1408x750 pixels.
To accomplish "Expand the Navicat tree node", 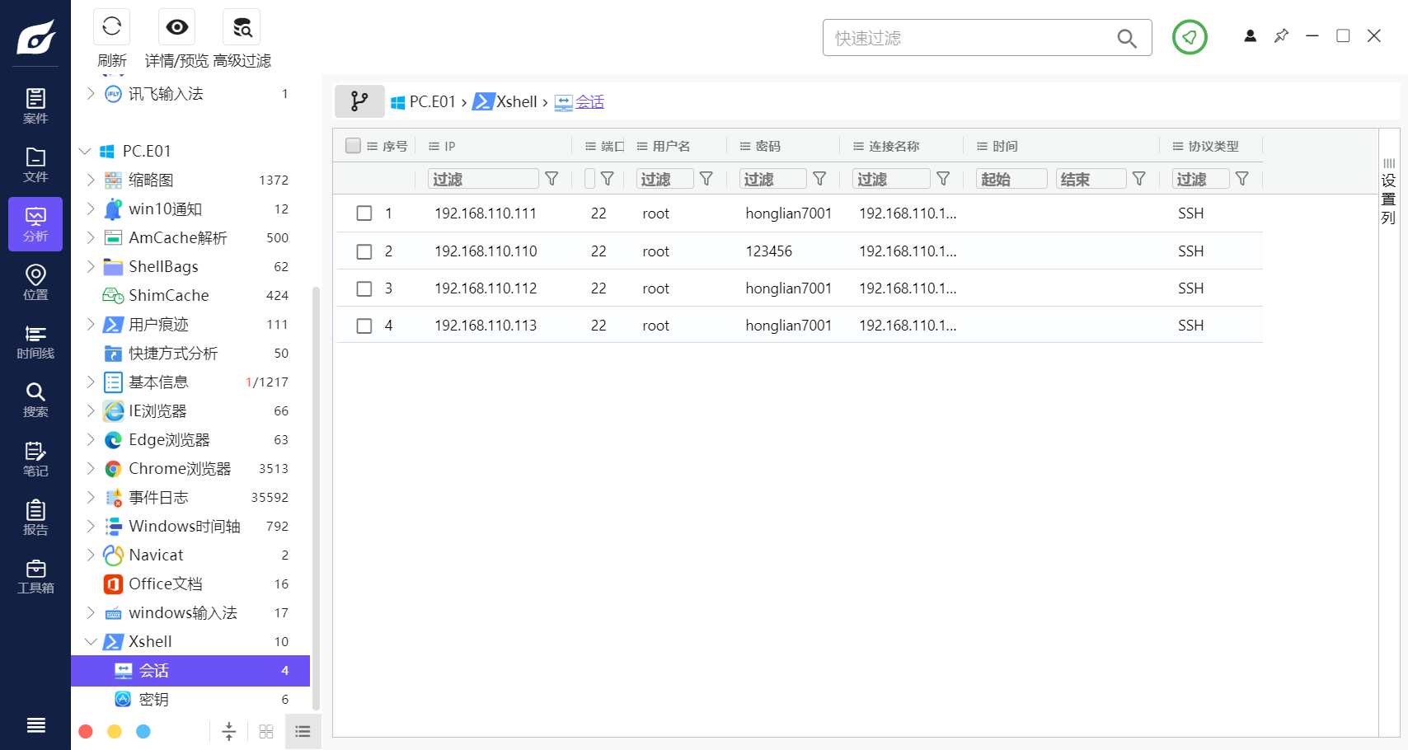I will [x=91, y=555].
